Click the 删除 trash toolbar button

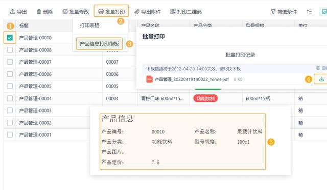point(44,12)
